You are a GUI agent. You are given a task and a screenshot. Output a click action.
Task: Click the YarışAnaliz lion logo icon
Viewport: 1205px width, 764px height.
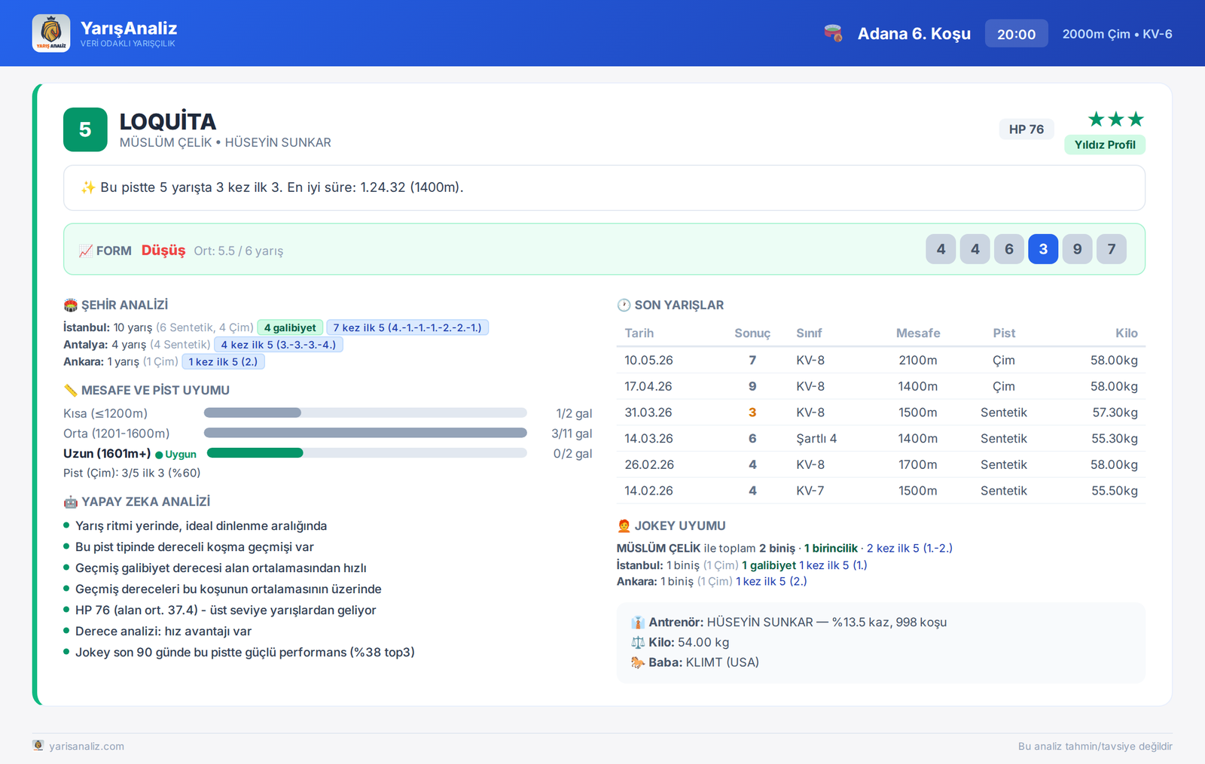51,33
